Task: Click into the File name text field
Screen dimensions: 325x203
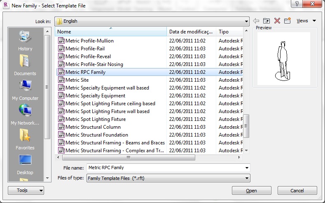Action: 165,168
